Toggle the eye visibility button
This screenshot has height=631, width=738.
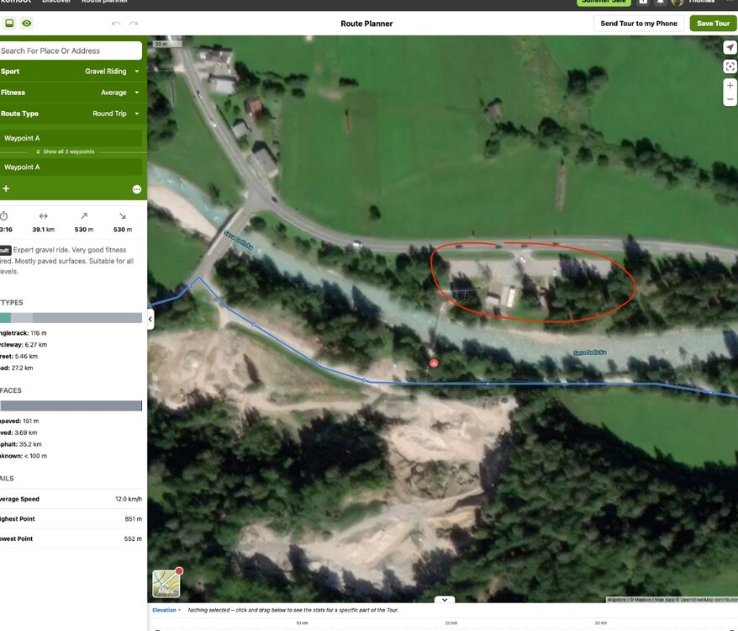click(27, 24)
